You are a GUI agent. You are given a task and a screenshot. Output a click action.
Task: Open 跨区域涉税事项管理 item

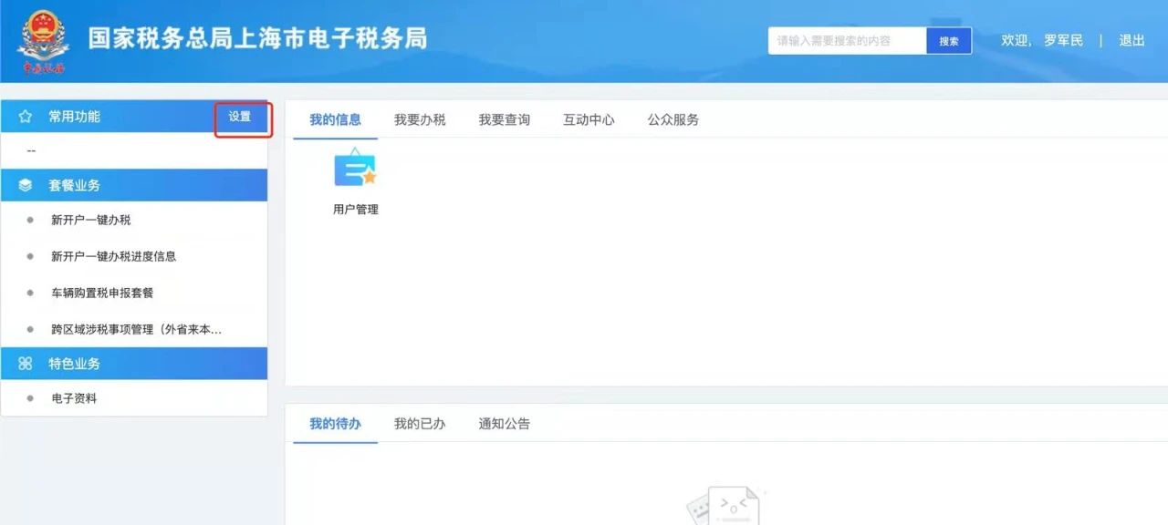pos(134,329)
